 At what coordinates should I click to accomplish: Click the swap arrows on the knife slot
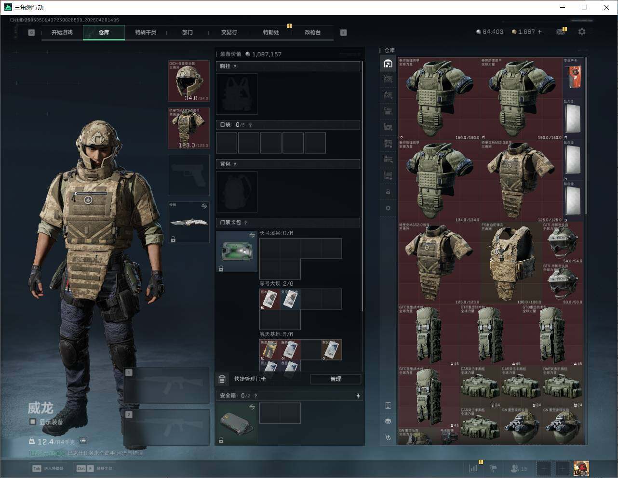coord(204,206)
